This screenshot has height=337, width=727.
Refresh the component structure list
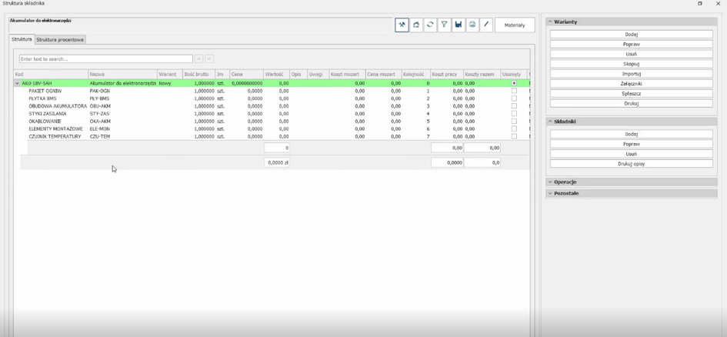430,25
